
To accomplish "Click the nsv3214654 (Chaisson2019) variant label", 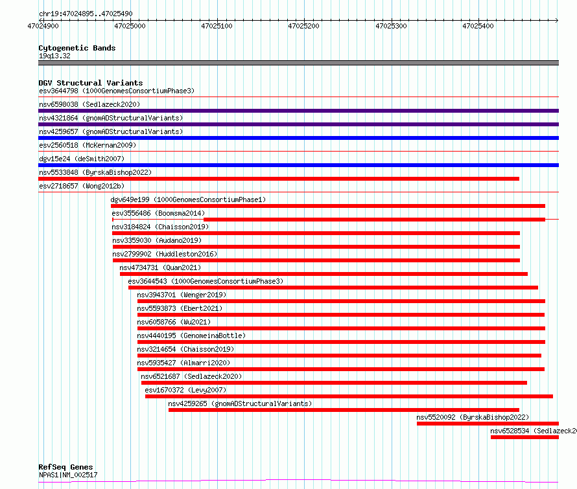I will click(x=186, y=349).
